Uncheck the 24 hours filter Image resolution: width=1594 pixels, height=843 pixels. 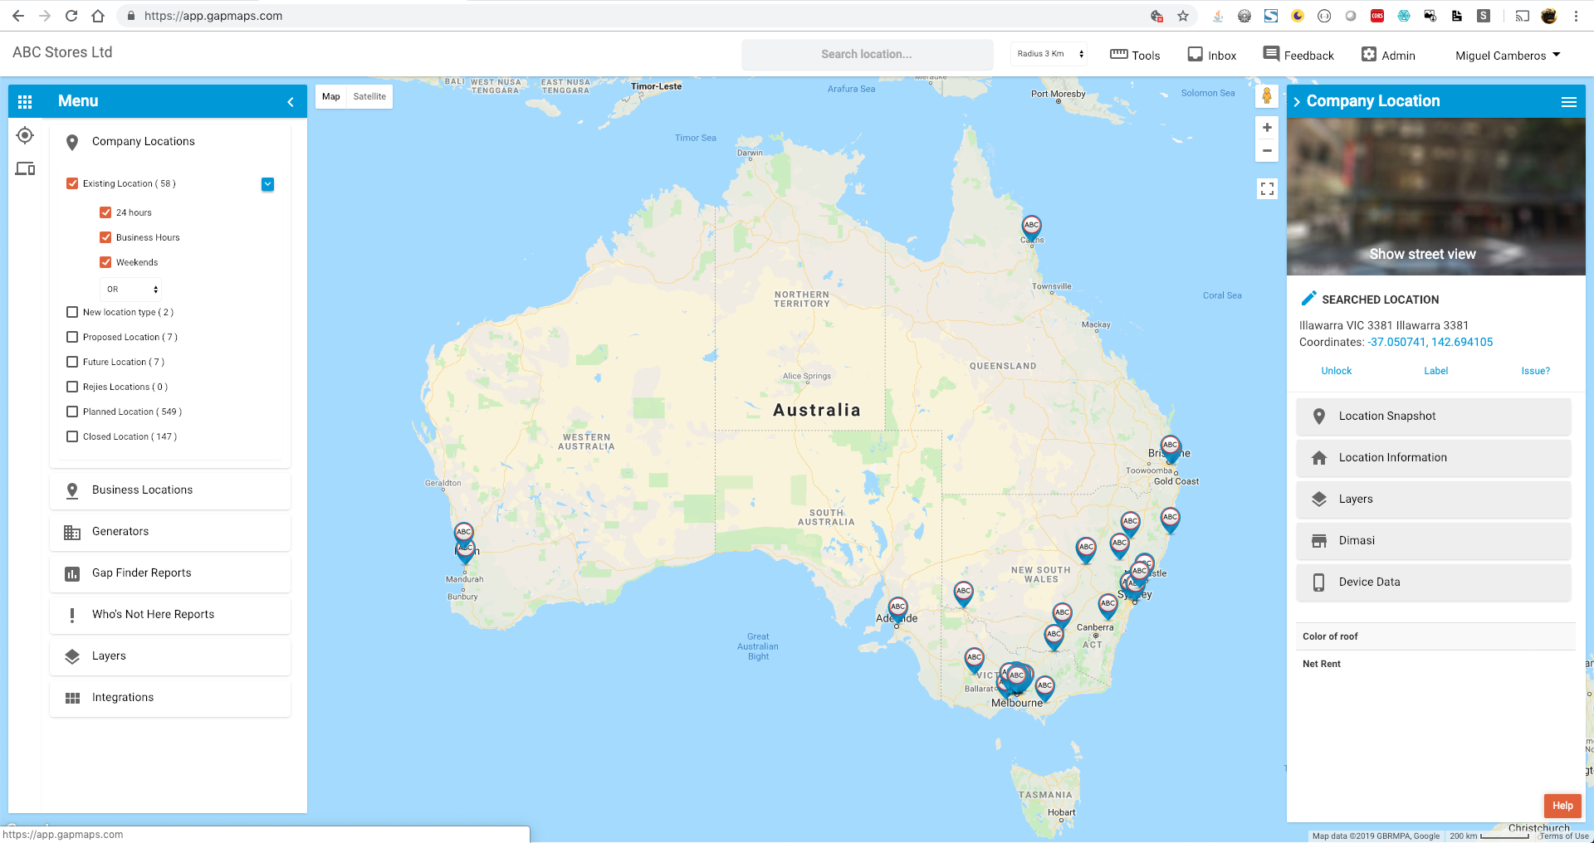[105, 212]
